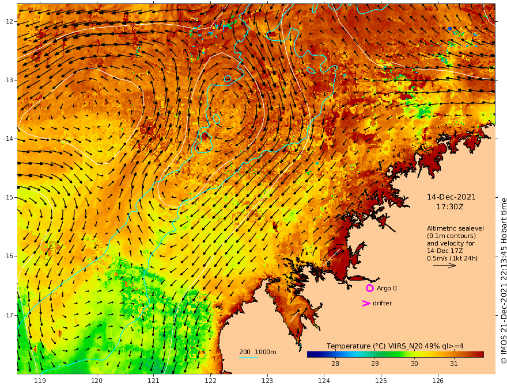Click the 'Altimetric sealevel' caption line
The height and width of the screenshot is (391, 507).
click(x=455, y=228)
